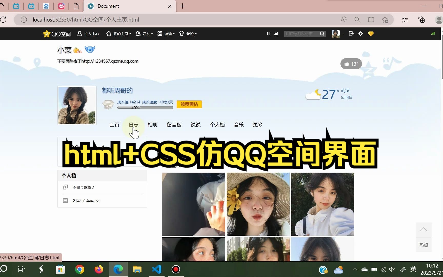The height and width of the screenshot is (277, 443).
Task: Pause music with the pause icon
Action: 268,34
